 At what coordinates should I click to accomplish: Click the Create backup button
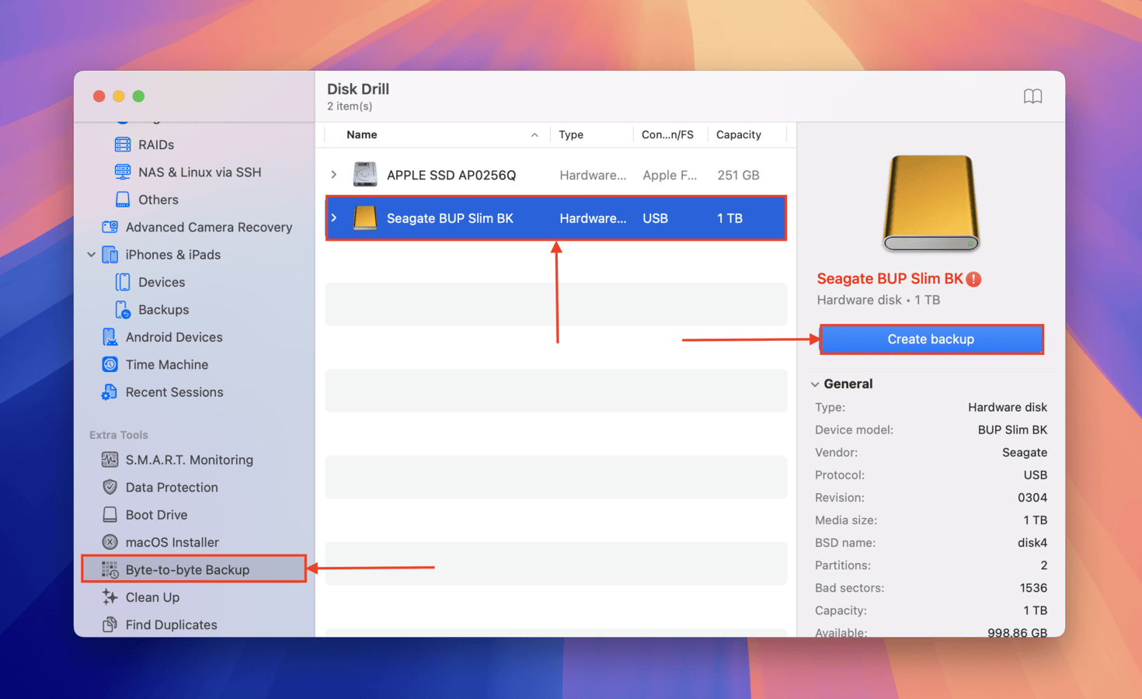pos(931,339)
